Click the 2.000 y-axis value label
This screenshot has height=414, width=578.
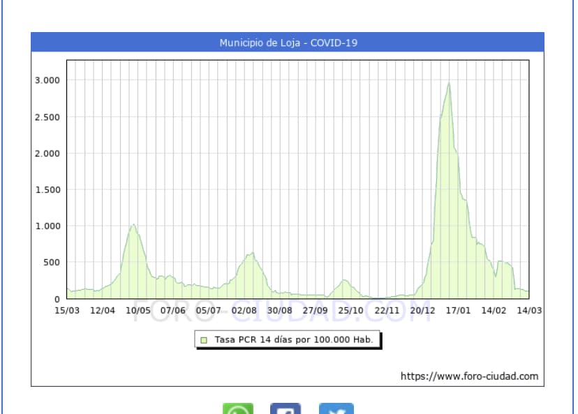(x=47, y=153)
